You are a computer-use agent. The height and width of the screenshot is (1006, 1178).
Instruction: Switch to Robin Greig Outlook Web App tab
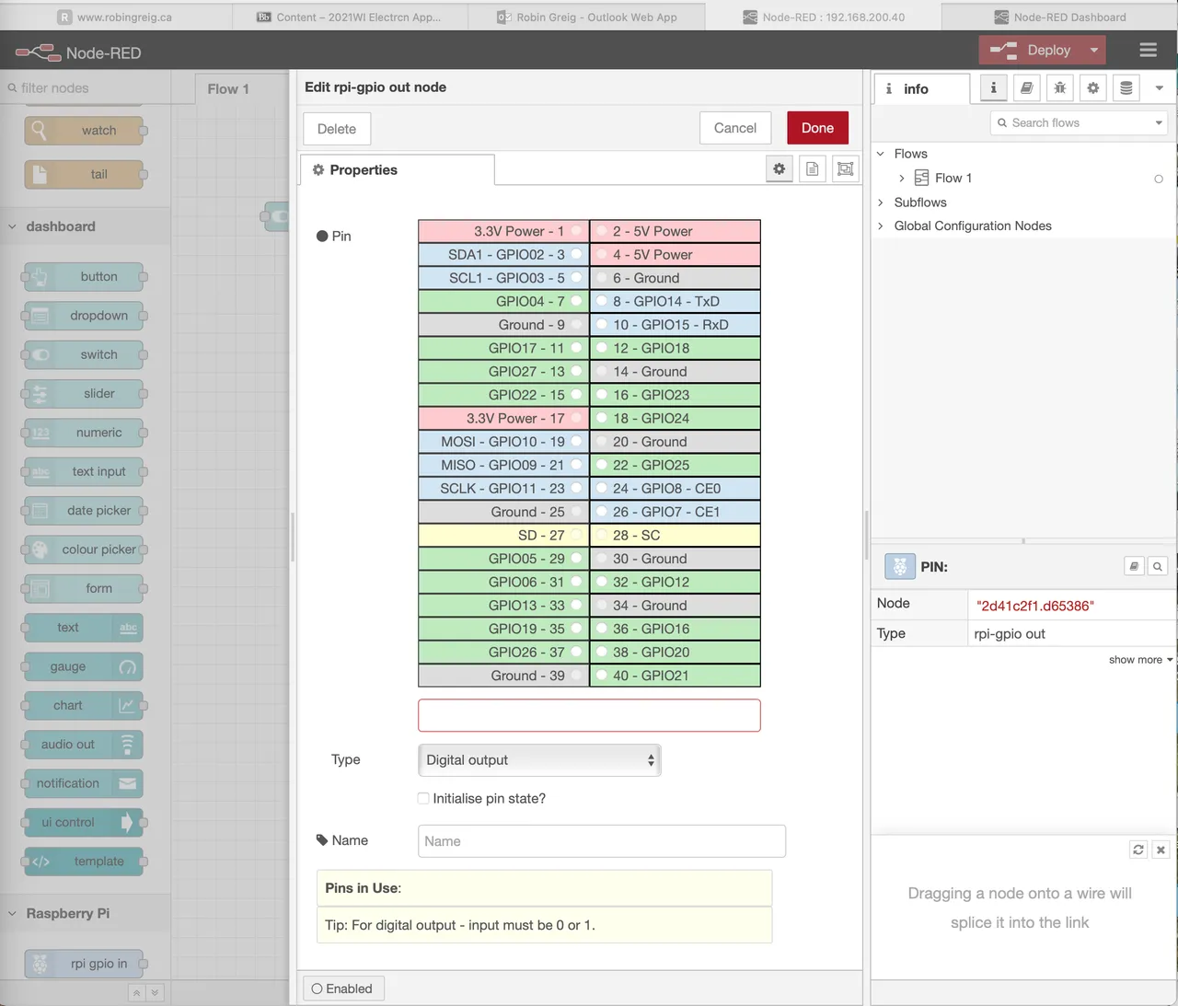(x=587, y=17)
